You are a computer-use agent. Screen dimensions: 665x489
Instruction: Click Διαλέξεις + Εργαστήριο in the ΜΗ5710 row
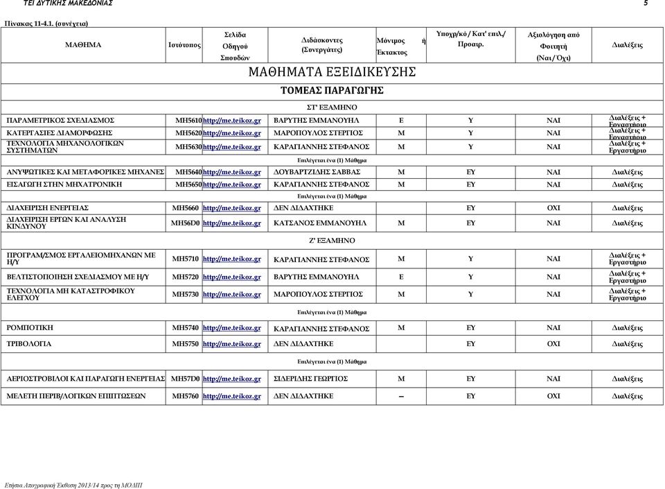click(x=628, y=259)
